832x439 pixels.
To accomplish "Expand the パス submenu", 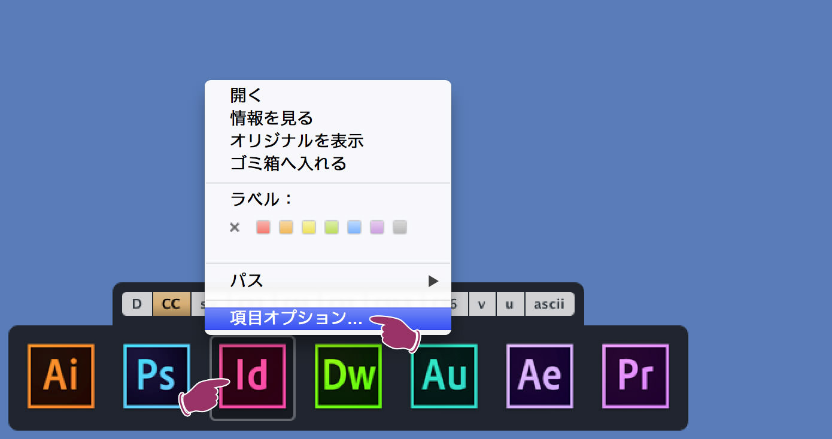I will 328,281.
